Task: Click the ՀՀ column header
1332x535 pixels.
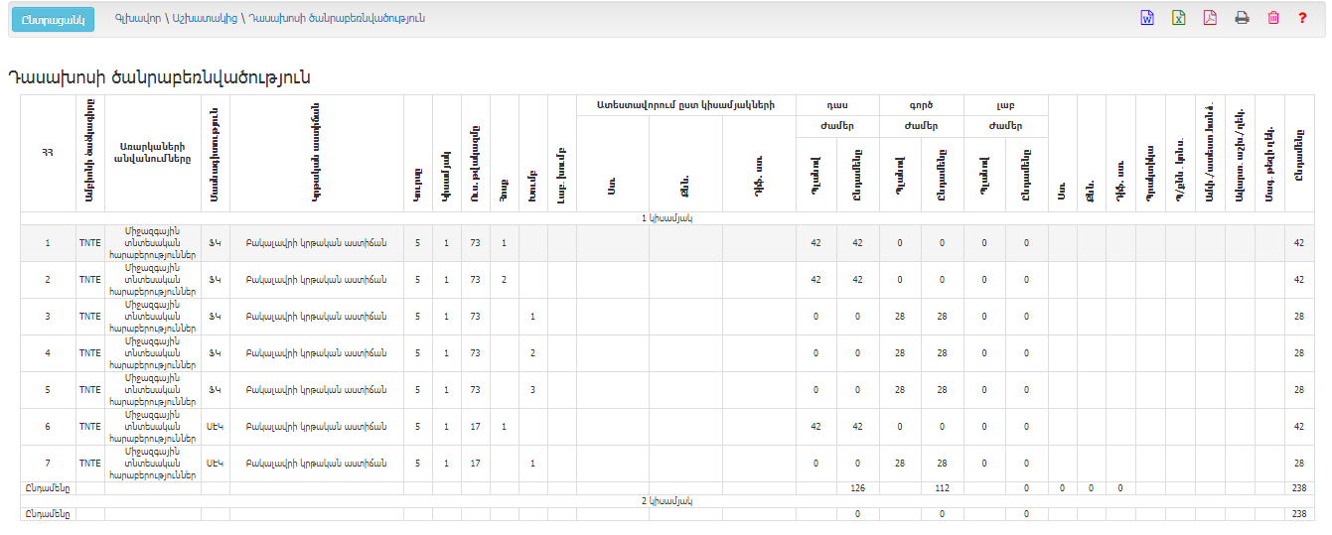Action: coord(47,153)
